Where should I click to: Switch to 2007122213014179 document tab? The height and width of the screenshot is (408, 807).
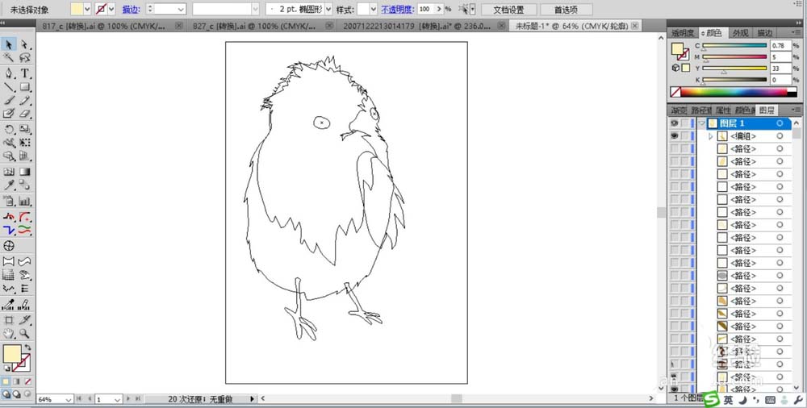(417, 26)
